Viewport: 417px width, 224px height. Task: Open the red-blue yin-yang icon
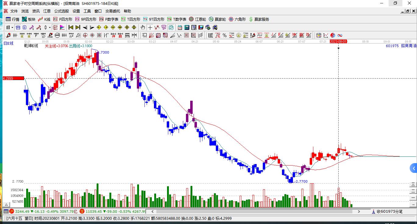[333, 35]
